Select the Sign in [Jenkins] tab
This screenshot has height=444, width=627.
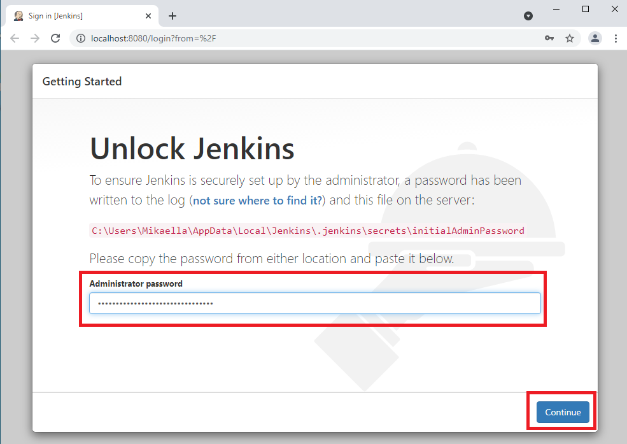click(82, 16)
